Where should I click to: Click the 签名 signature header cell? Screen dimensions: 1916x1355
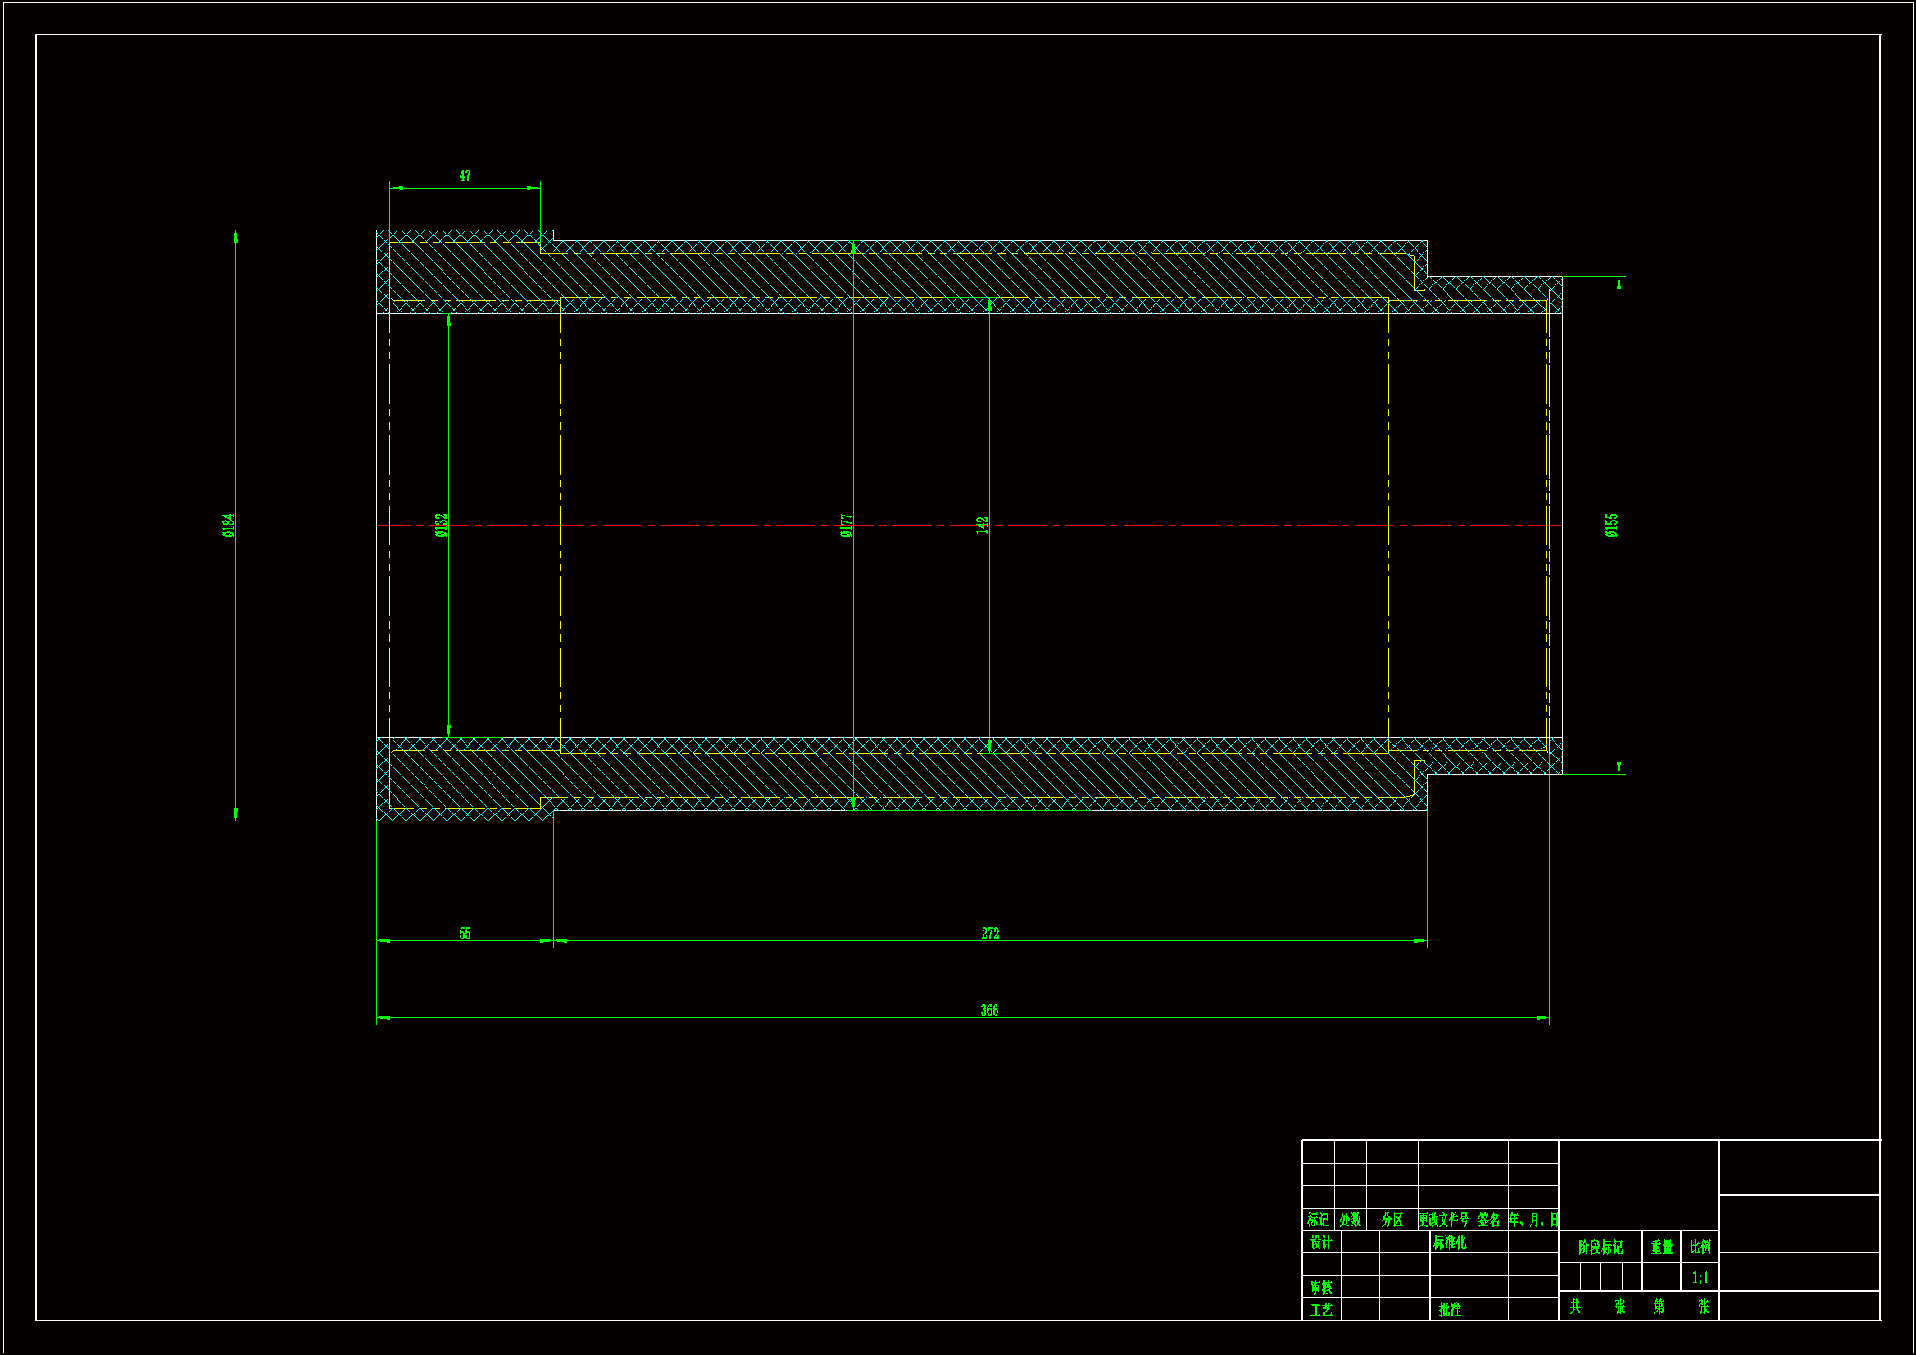tap(1488, 1220)
